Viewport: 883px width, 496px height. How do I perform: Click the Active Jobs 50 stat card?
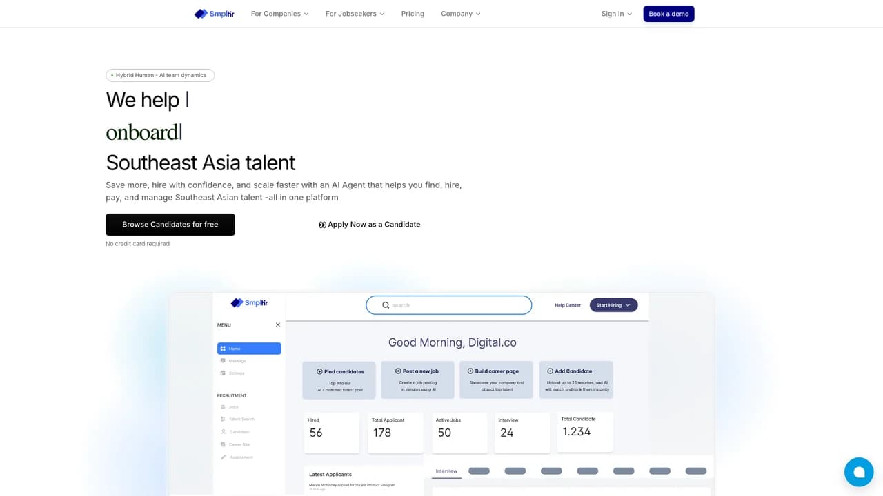(x=460, y=433)
